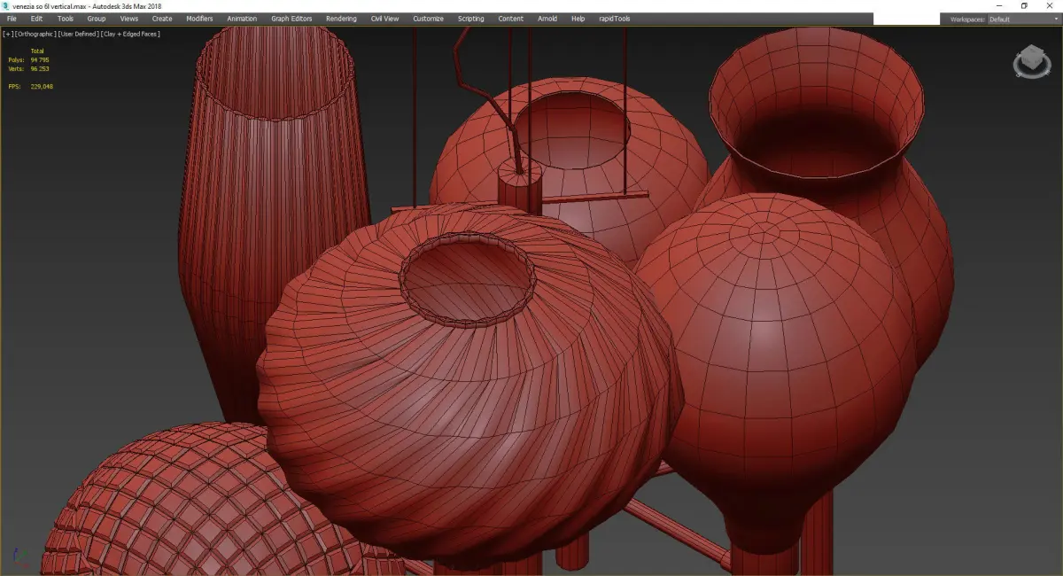This screenshot has height=576, width=1063.
Task: Open the Rendering menu
Action: (341, 19)
